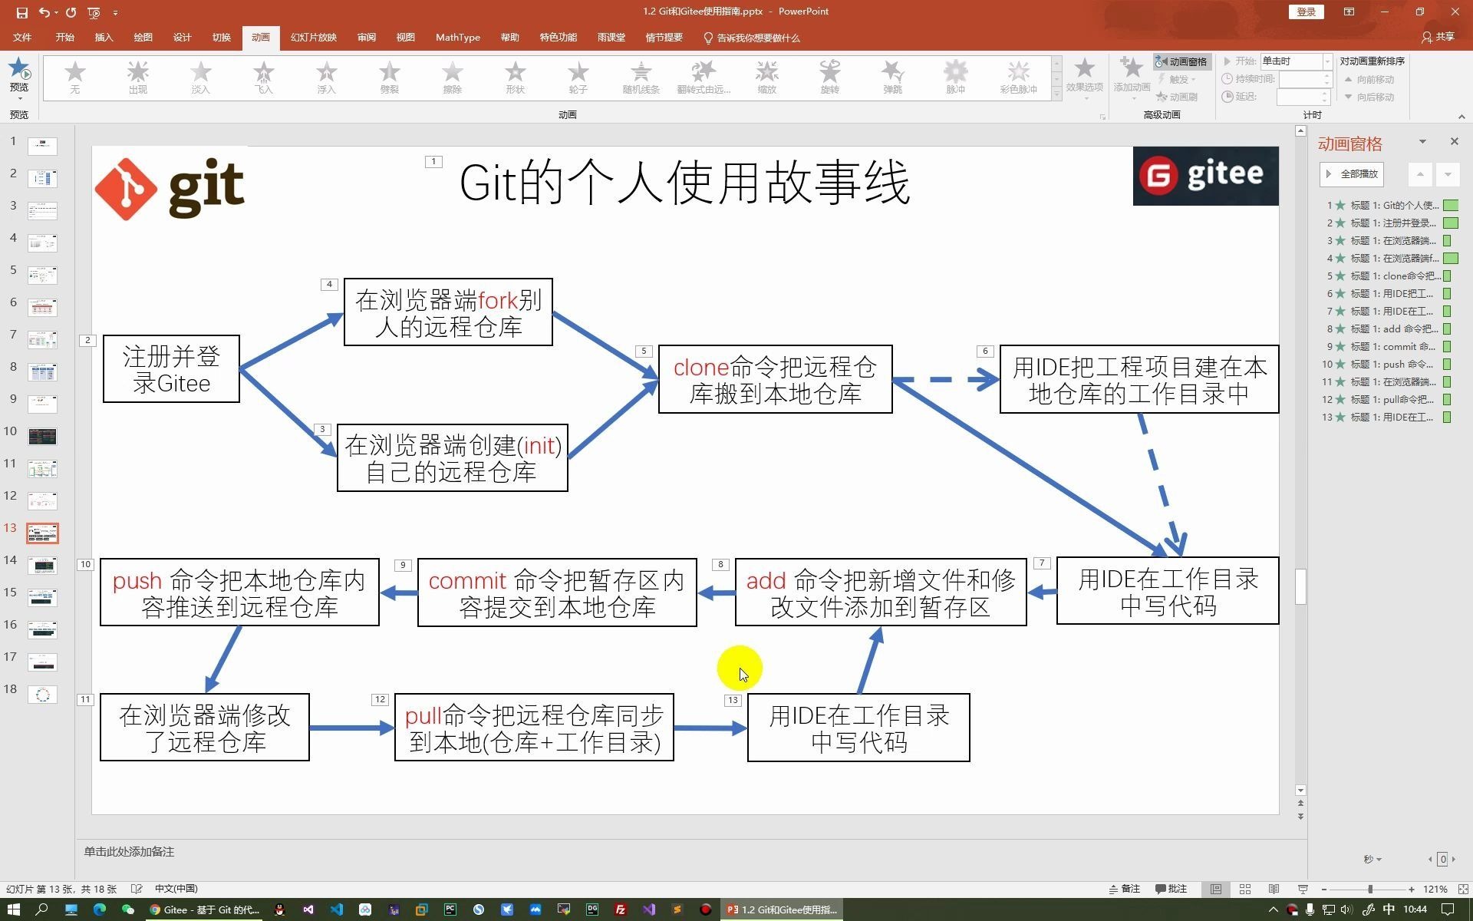
Task: Toggle 备注 (Notes) in the status bar
Action: pyautogui.click(x=1125, y=888)
